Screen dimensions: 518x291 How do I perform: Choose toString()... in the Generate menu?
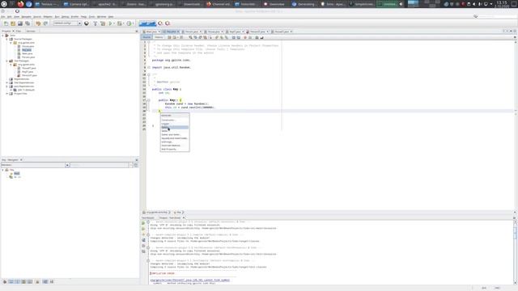(x=175, y=142)
